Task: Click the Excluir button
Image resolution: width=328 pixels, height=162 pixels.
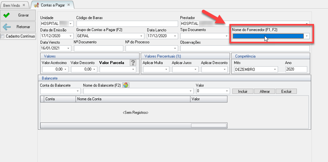Action: [x=286, y=92]
